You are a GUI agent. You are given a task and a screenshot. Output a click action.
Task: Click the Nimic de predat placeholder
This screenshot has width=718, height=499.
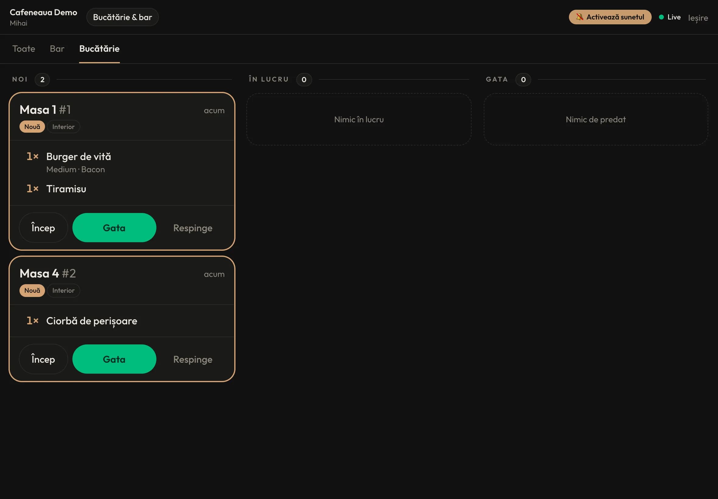(596, 120)
